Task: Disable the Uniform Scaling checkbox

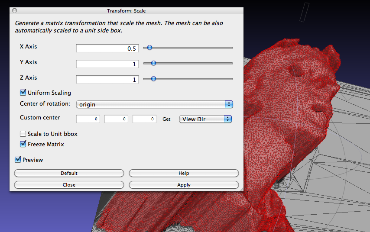Action: tap(23, 93)
